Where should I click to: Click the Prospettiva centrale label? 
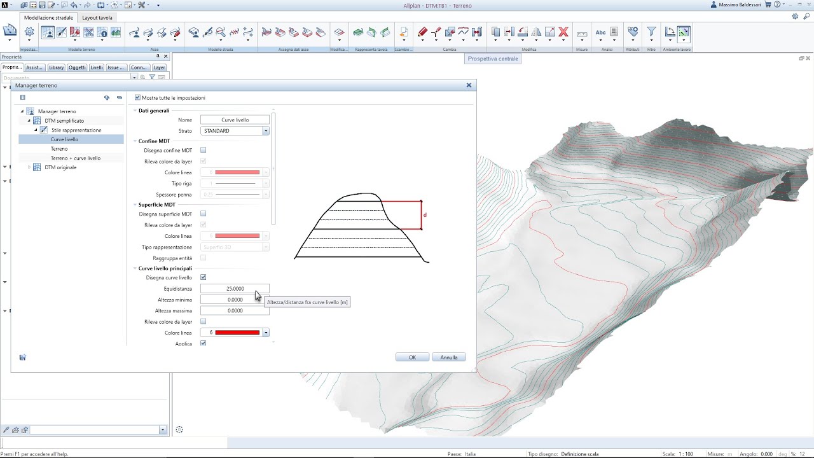click(x=493, y=59)
